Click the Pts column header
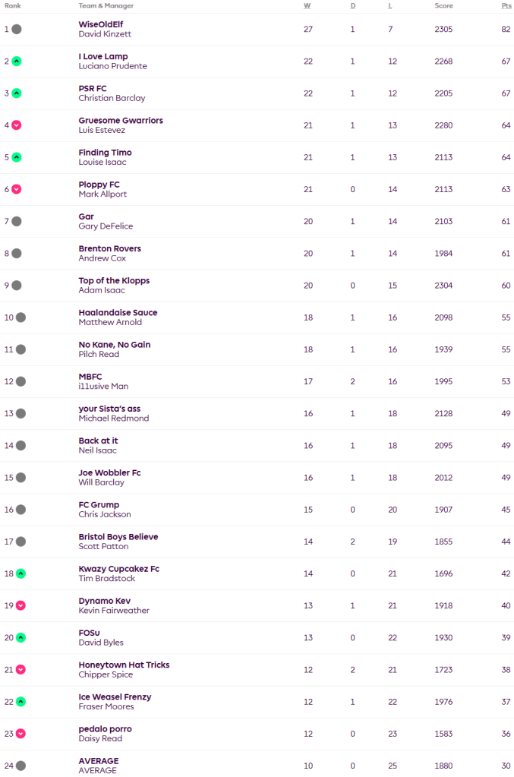This screenshot has height=777, width=514. pos(506,5)
